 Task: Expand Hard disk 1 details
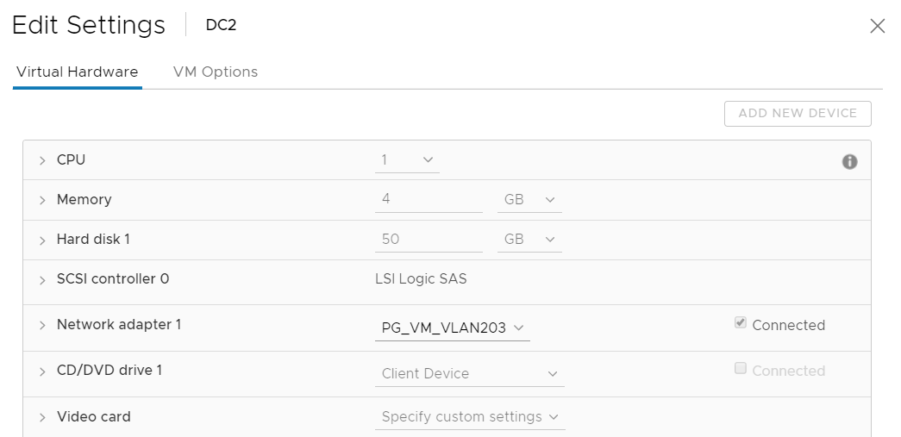42,240
